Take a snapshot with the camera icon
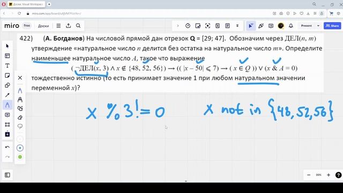Viewport: 343px width, 193px height. [x=281, y=13]
